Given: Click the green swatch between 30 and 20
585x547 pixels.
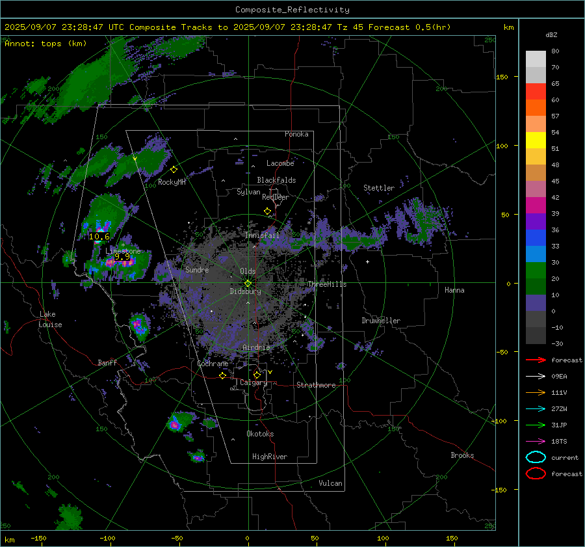Looking at the screenshot, I should (x=536, y=271).
